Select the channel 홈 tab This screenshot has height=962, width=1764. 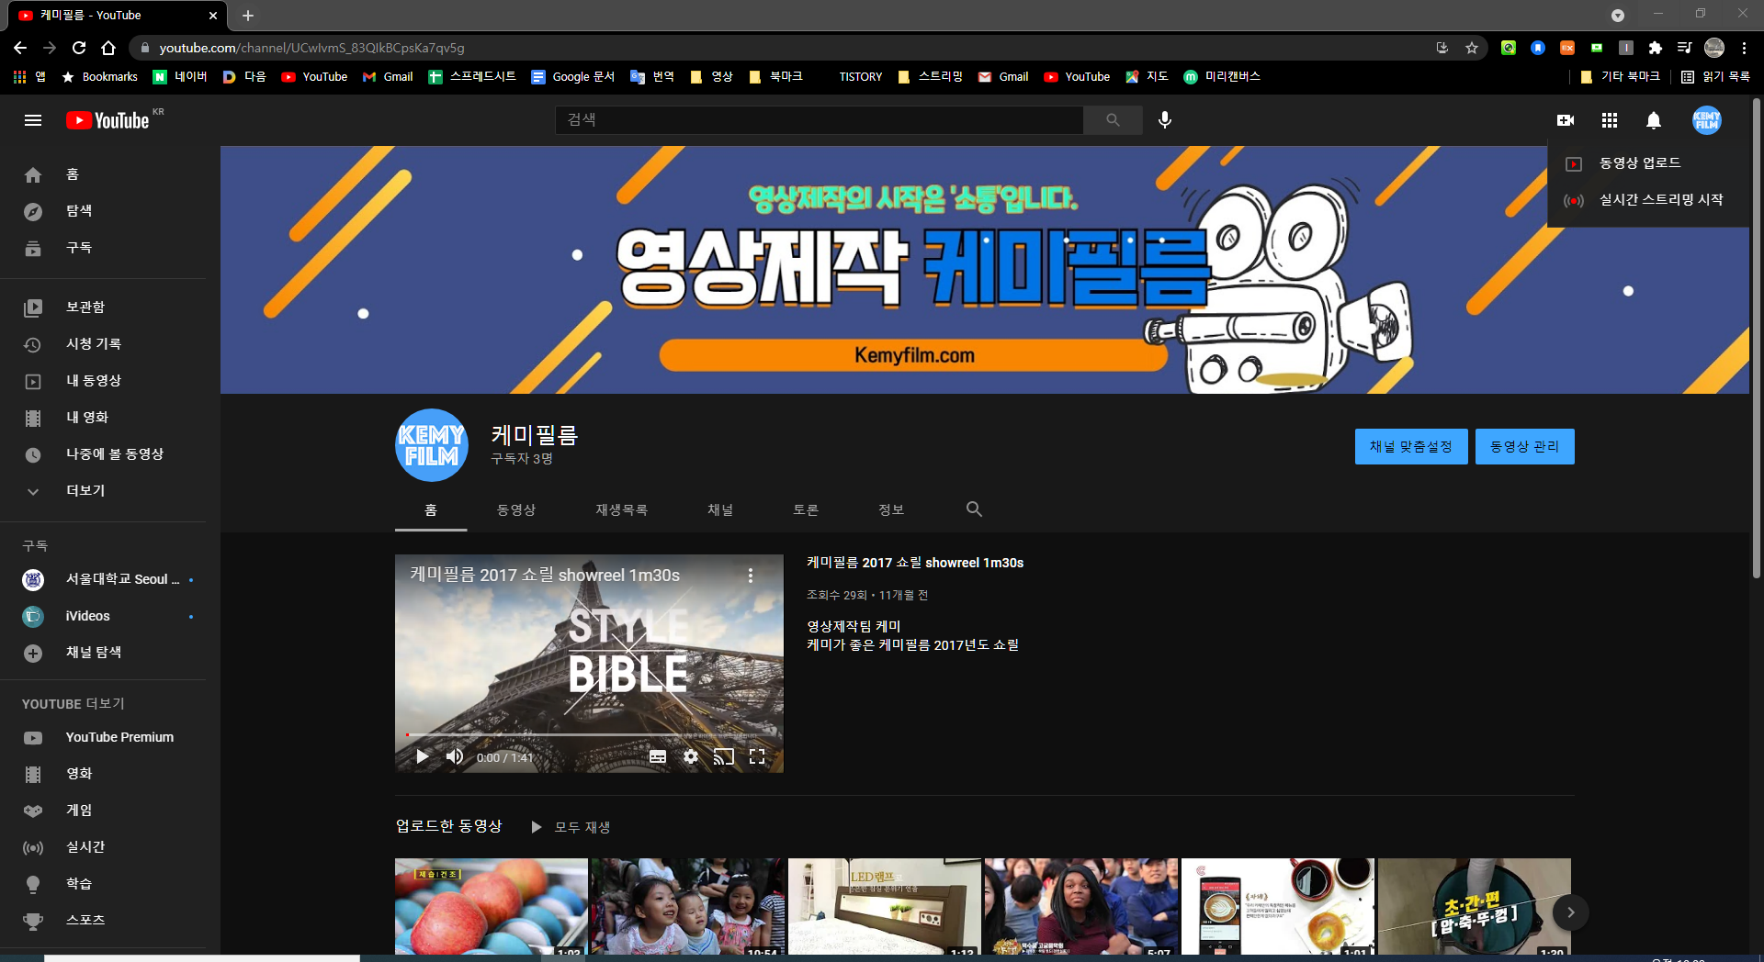click(x=431, y=509)
